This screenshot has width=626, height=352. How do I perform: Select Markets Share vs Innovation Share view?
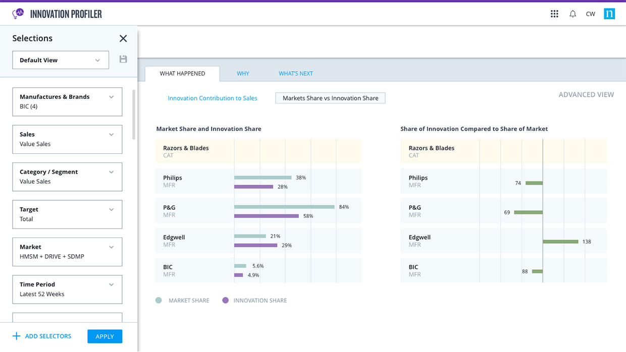(330, 98)
